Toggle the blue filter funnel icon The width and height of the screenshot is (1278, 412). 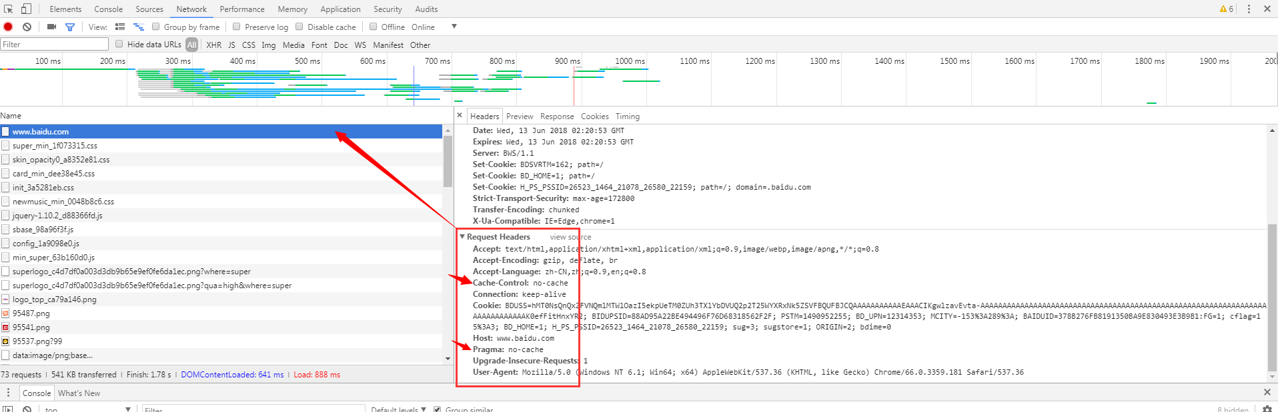69,27
